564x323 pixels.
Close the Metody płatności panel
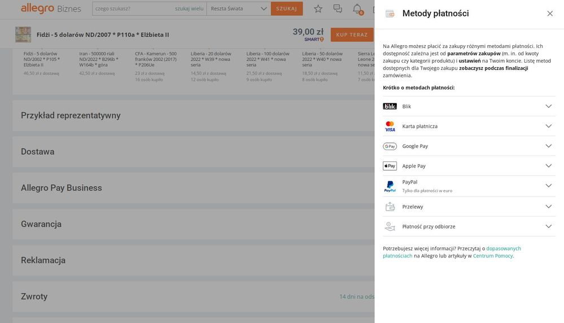click(550, 14)
